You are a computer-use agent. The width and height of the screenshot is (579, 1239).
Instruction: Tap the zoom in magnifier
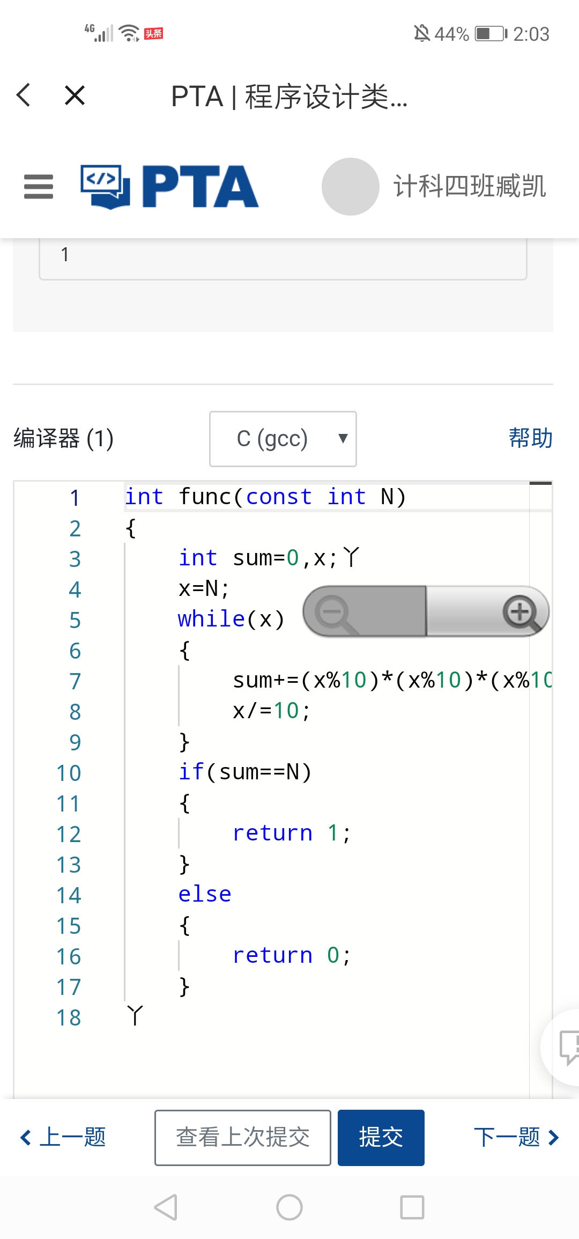coord(520,611)
